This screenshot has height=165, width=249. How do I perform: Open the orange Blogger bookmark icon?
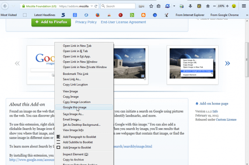[x=143, y=15]
